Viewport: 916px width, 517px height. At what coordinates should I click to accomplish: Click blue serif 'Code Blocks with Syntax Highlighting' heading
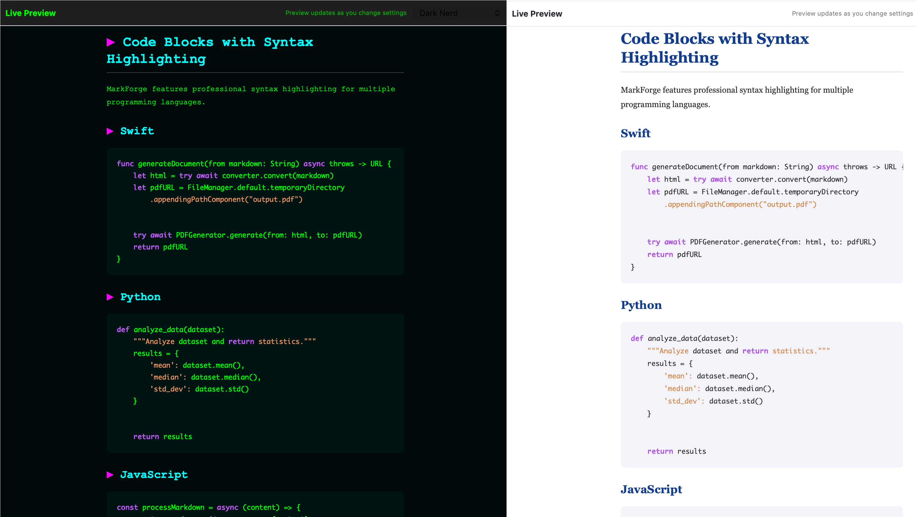[714, 48]
